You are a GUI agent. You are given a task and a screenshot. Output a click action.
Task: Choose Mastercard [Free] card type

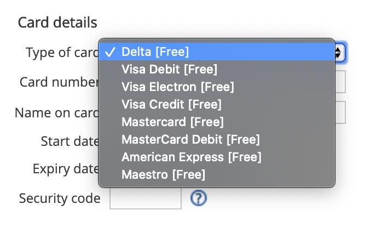pos(217,122)
